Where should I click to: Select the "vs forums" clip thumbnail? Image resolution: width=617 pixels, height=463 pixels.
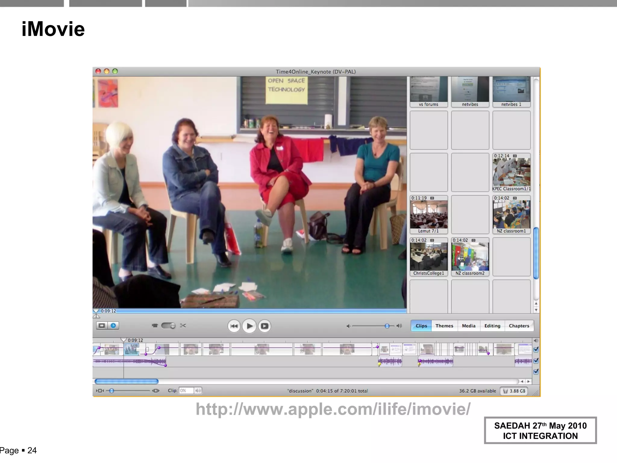coord(429,92)
